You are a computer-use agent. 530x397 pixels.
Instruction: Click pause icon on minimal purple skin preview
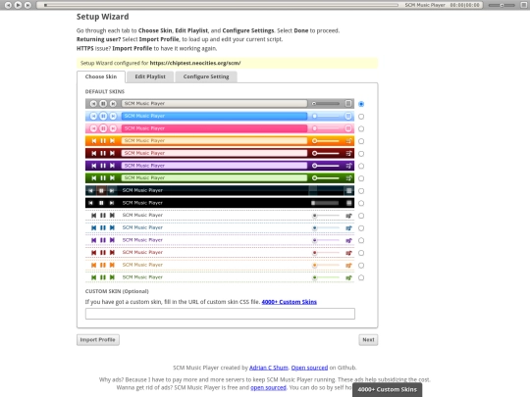[103, 240]
